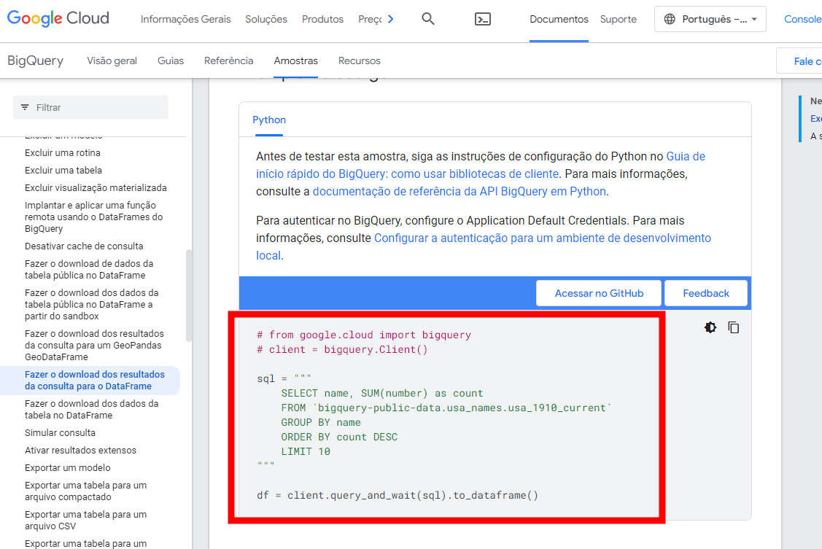Click the SELECT name, SUM(number) code line

[x=381, y=394]
